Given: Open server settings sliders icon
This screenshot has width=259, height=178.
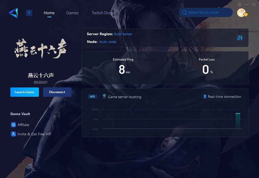Looking at the screenshot, I should pyautogui.click(x=240, y=38).
